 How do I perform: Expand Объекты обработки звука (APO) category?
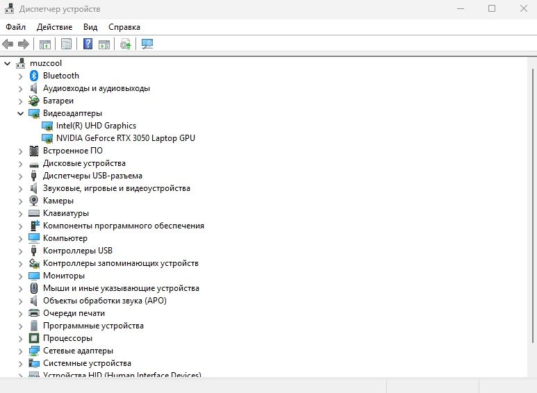(21, 301)
